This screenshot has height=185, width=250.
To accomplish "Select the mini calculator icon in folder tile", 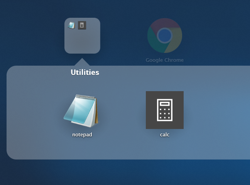I will pos(82,25).
